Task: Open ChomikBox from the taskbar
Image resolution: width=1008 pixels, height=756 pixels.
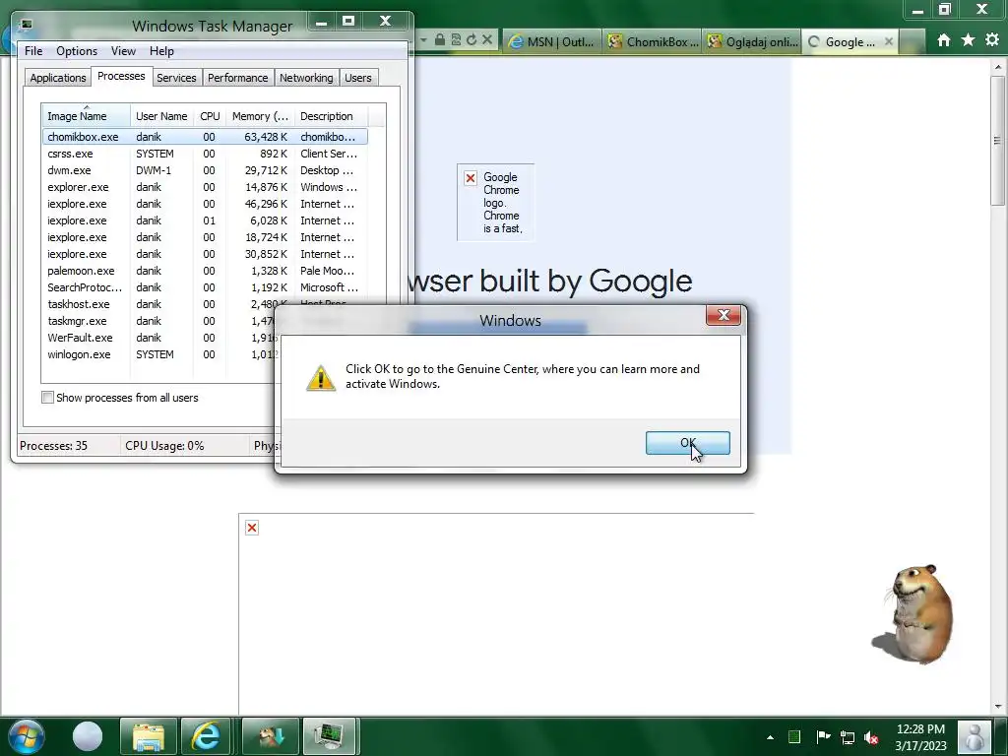Action: pos(270,736)
